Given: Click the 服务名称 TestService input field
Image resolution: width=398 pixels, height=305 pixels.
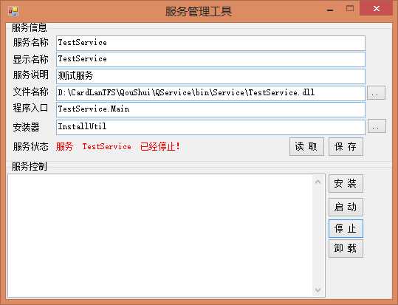Looking at the screenshot, I should pyautogui.click(x=210, y=43).
